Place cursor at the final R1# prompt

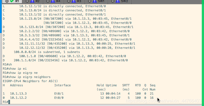[x=9, y=102]
